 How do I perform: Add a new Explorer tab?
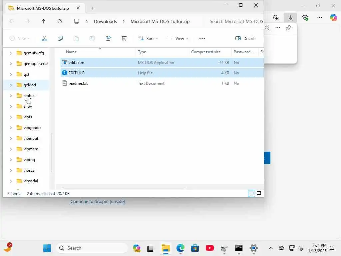coord(93,8)
